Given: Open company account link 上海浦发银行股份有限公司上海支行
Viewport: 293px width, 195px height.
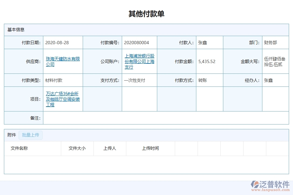Looking at the screenshot, I should coord(139,61).
